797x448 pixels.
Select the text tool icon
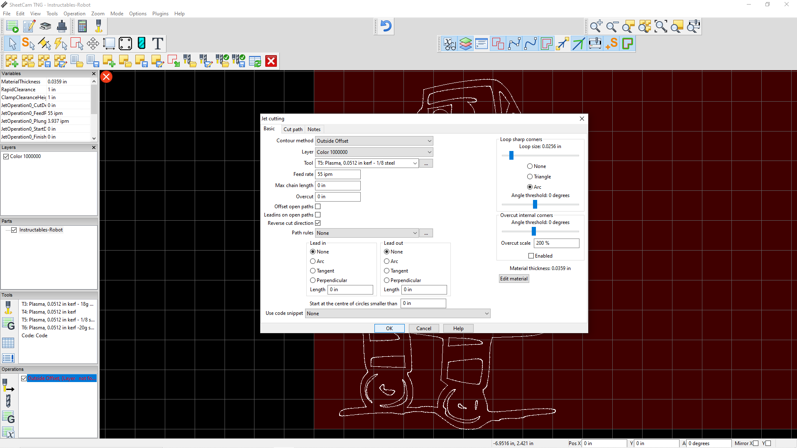tap(158, 43)
